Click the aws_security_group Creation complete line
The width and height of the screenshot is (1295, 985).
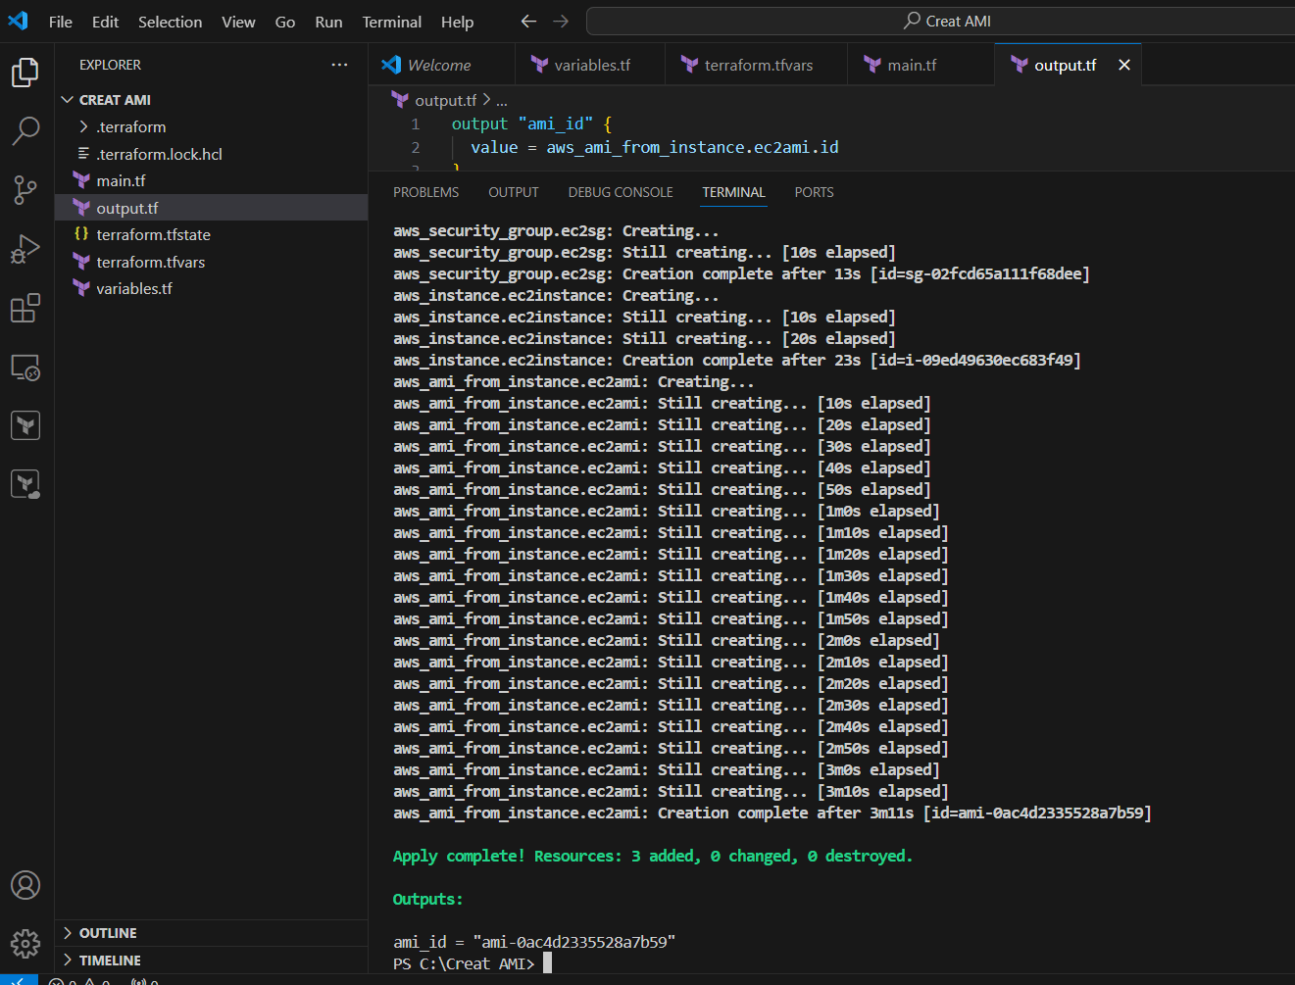coord(741,273)
